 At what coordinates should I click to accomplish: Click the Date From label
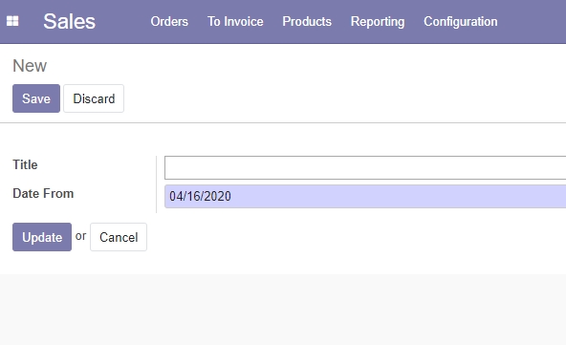[x=43, y=193]
